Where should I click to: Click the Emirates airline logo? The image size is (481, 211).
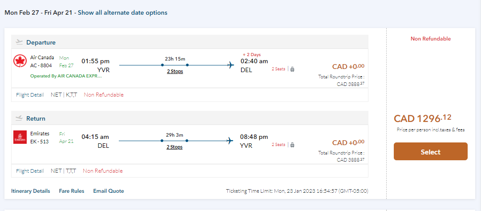coord(20,137)
